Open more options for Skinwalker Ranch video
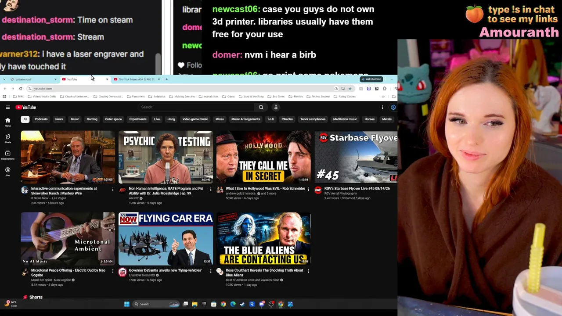 pyautogui.click(x=113, y=189)
